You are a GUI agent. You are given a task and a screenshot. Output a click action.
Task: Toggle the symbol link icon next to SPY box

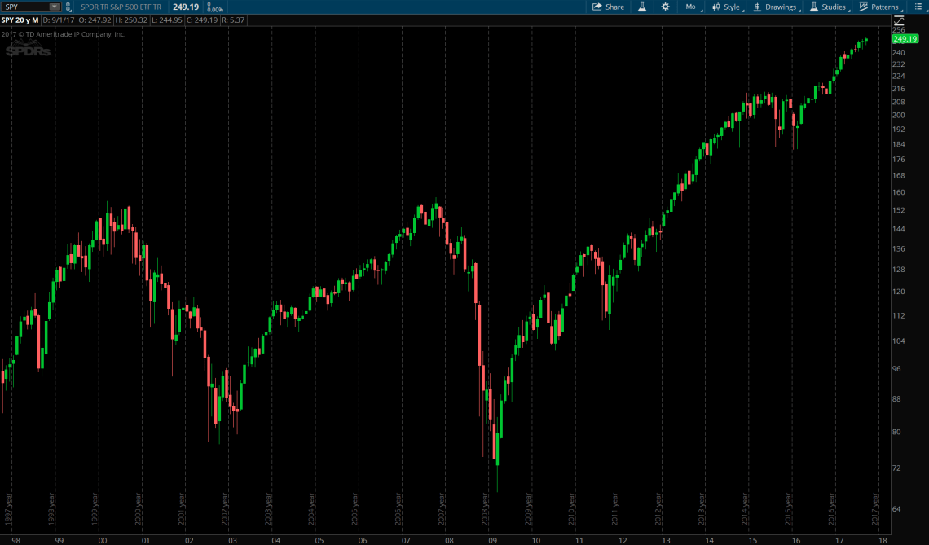click(x=68, y=7)
